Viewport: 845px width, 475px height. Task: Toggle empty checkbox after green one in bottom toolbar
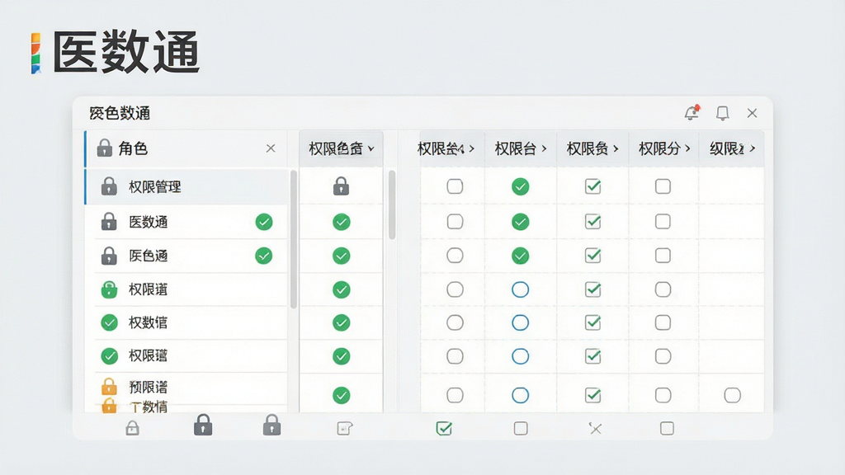(x=521, y=428)
